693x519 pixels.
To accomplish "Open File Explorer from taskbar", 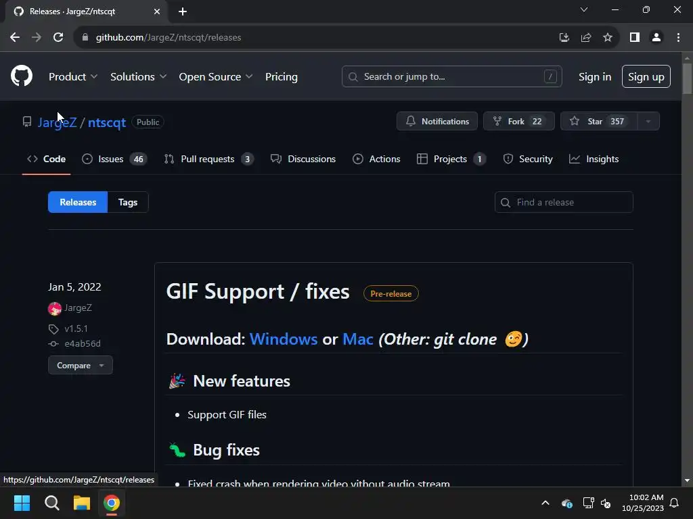I will pyautogui.click(x=82, y=503).
